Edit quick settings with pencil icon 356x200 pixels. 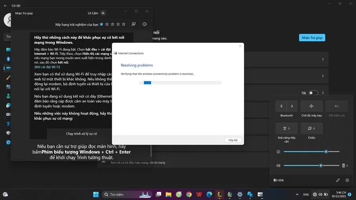(338, 180)
